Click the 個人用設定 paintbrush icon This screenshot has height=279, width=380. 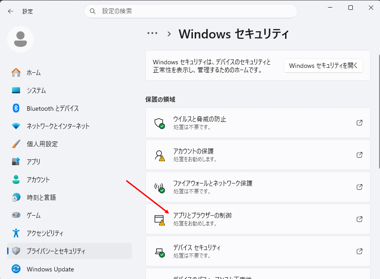(16, 144)
